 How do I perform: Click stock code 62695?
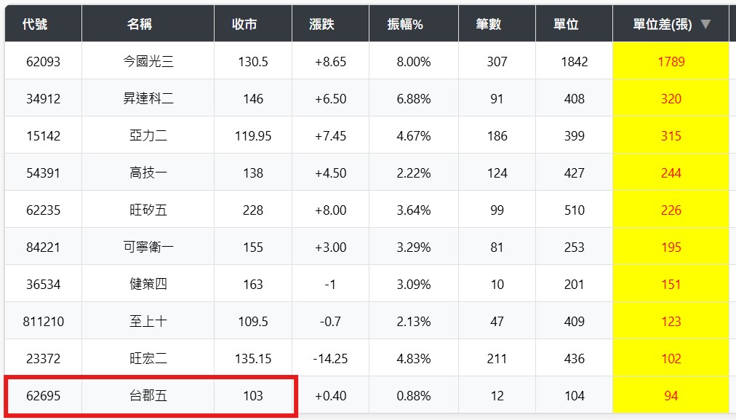coord(42,396)
